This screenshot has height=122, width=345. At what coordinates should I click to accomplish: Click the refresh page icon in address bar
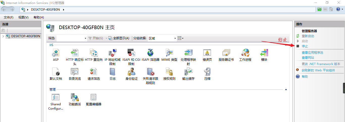(x=319, y=9)
